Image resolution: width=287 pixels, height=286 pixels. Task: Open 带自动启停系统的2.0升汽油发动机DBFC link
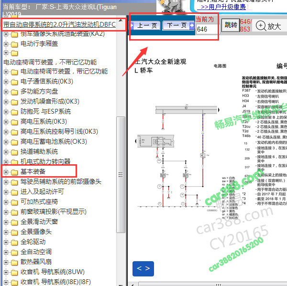click(59, 24)
